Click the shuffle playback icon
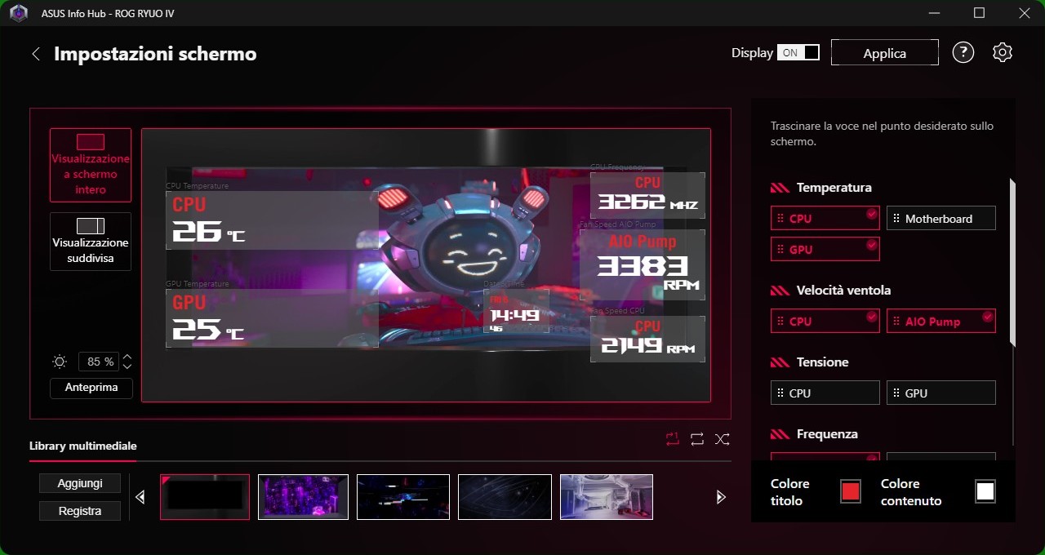Image resolution: width=1045 pixels, height=555 pixels. (723, 439)
